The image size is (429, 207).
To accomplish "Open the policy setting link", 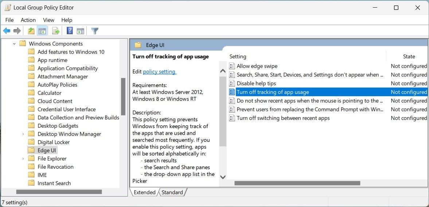I will (159, 71).
